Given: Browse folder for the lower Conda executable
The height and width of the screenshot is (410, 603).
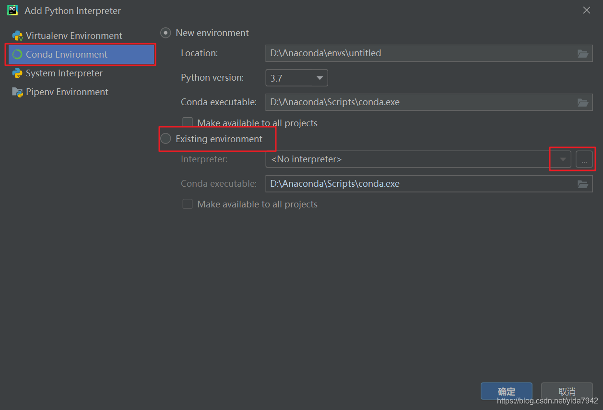Looking at the screenshot, I should pos(583,184).
